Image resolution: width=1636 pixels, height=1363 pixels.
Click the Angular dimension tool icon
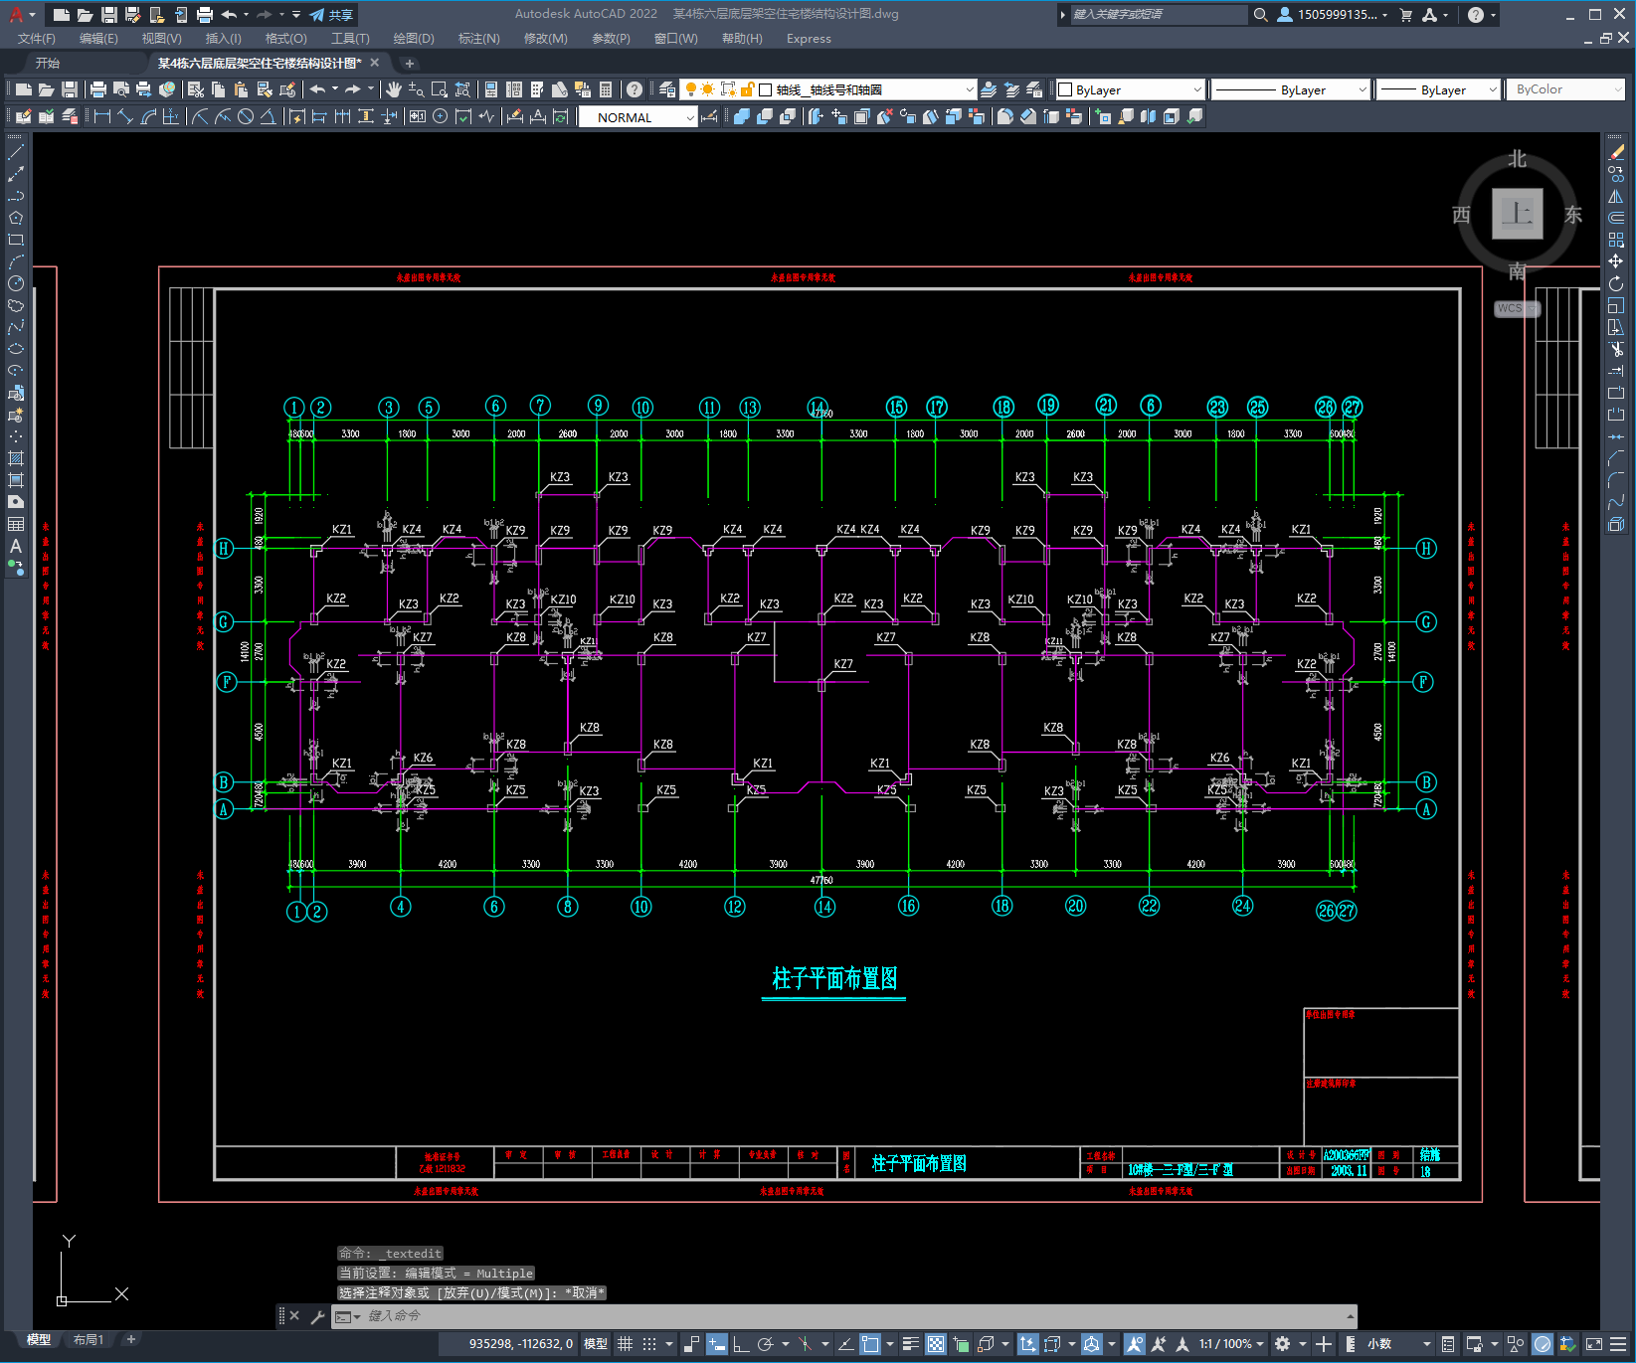(268, 116)
